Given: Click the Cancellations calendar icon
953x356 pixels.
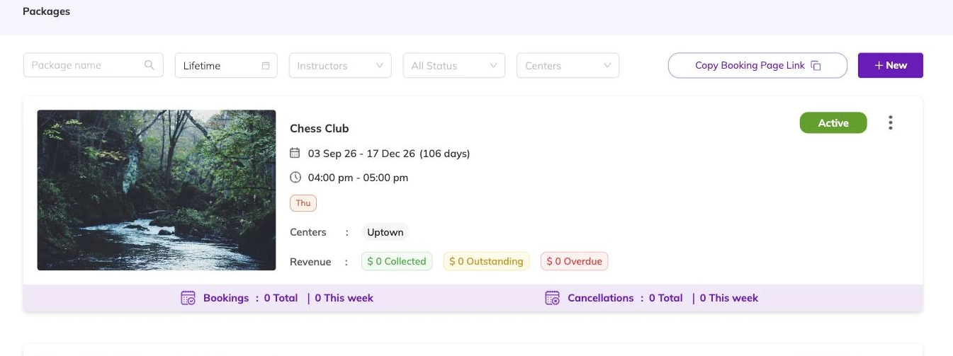Looking at the screenshot, I should 553,298.
